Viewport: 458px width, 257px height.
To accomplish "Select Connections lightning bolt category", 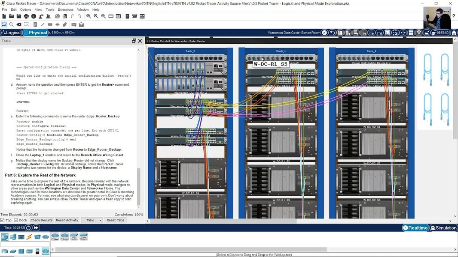I will click(x=29, y=236).
